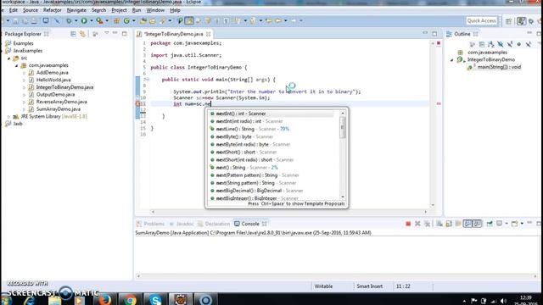The width and height of the screenshot is (543, 305).
Task: Open the Navigate menu
Action: click(x=76, y=10)
